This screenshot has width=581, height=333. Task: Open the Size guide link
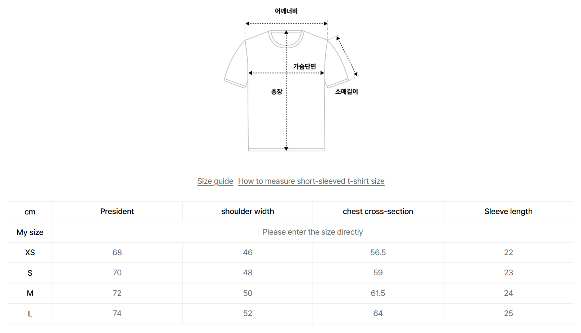(215, 181)
